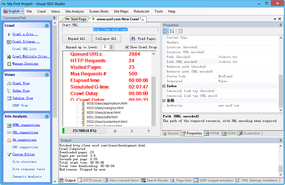This screenshot has width=285, height=185.
Task: Pin the Output panel
Action: coord(281,140)
